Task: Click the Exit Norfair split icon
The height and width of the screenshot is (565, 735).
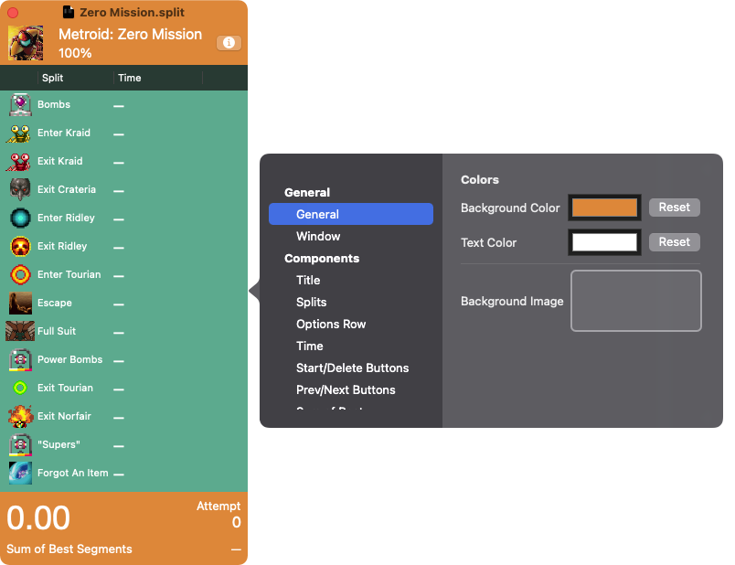Action: 20,417
